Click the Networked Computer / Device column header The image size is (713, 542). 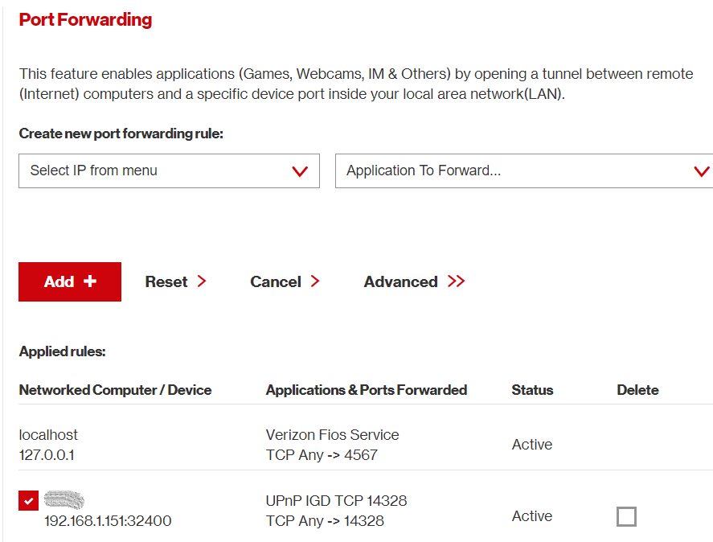115,390
